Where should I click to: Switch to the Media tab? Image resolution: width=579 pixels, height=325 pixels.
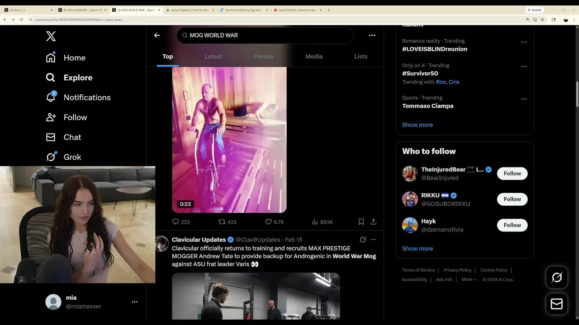coord(314,56)
